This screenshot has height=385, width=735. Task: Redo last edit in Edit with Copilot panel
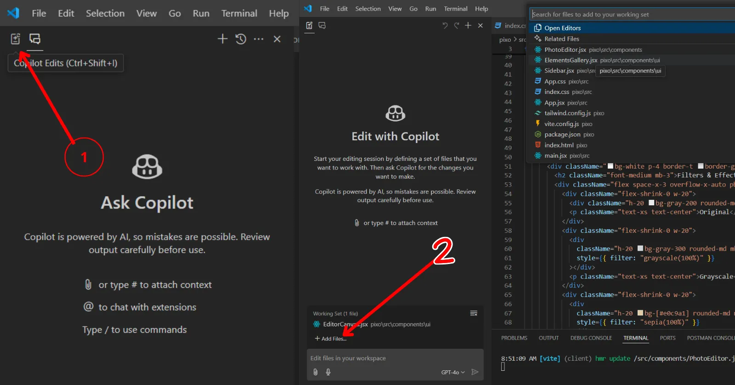click(x=456, y=26)
